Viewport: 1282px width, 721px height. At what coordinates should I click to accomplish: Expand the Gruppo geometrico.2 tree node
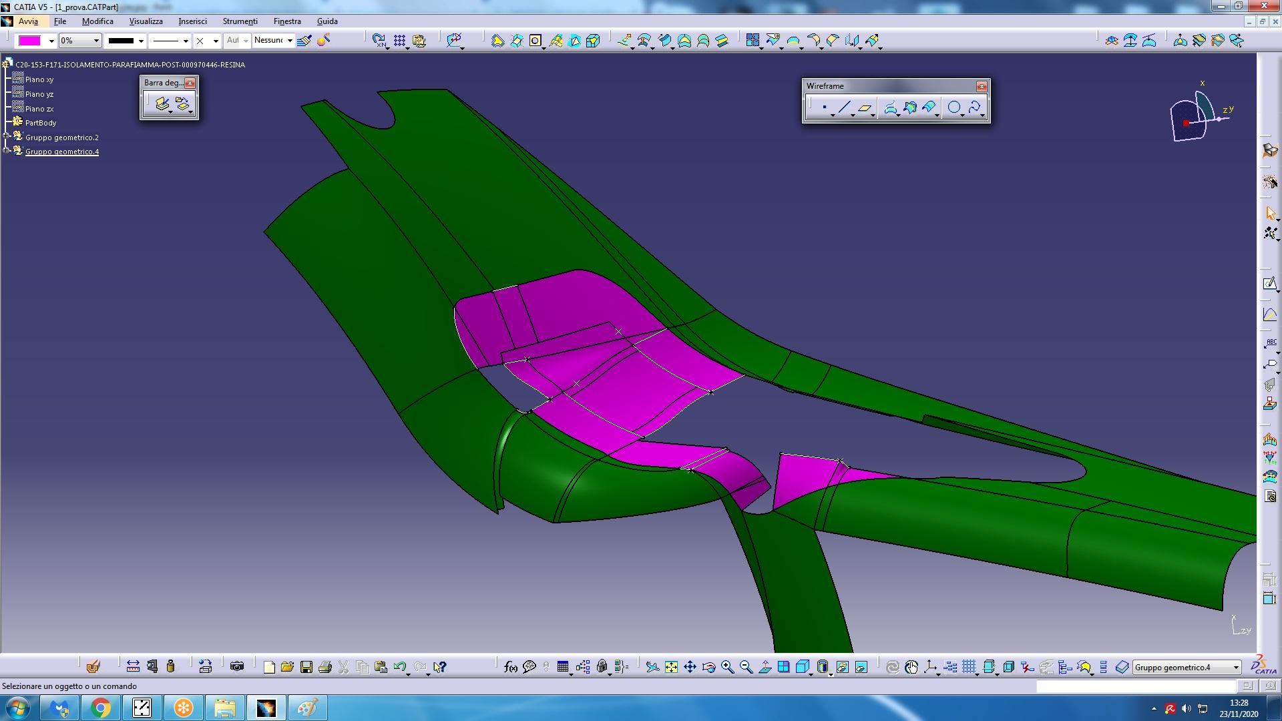tap(6, 137)
